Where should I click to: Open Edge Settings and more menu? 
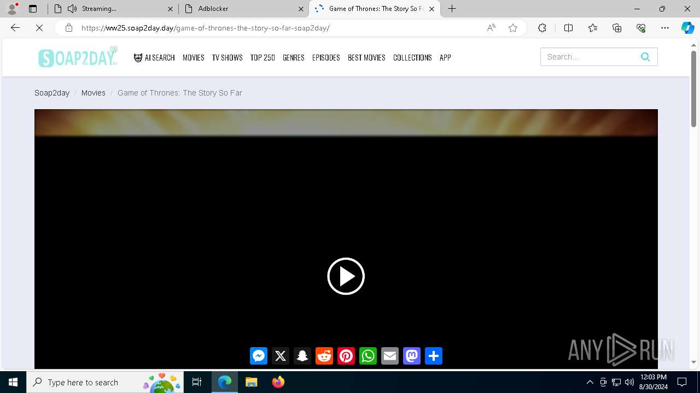(665, 28)
